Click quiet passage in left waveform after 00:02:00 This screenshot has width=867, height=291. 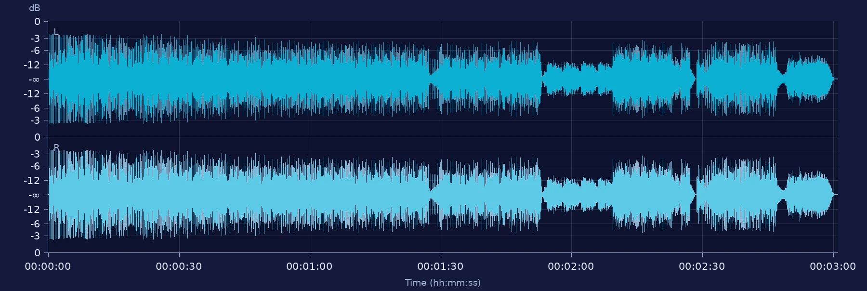coord(577,79)
